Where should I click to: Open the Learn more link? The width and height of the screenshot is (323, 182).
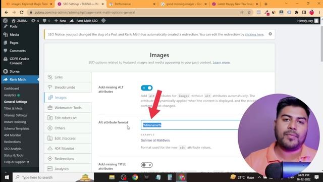click(221, 62)
